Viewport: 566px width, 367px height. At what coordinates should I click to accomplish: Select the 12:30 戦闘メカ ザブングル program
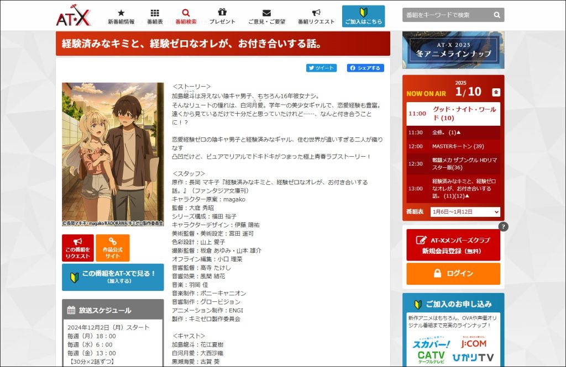tap(453, 164)
